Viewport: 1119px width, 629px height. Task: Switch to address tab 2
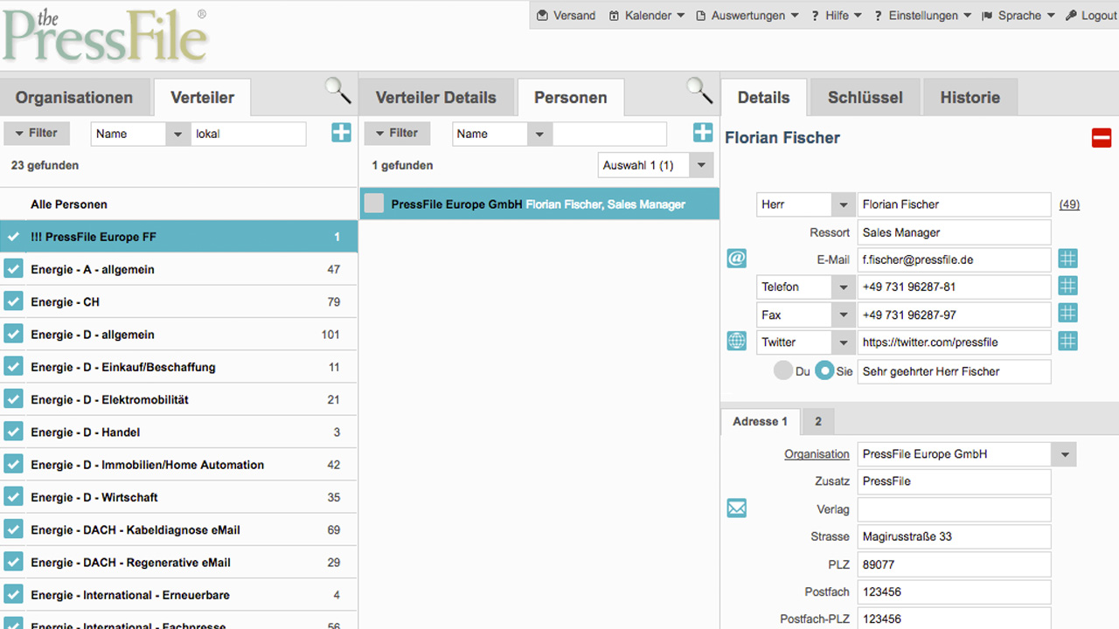(x=818, y=421)
